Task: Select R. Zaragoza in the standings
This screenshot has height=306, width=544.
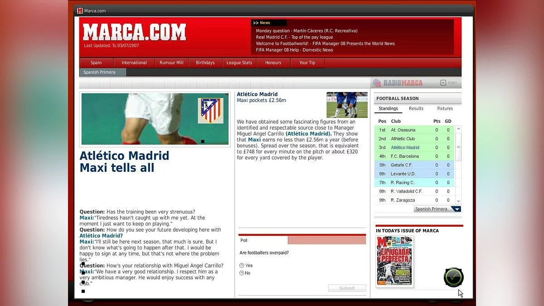Action: click(414, 200)
